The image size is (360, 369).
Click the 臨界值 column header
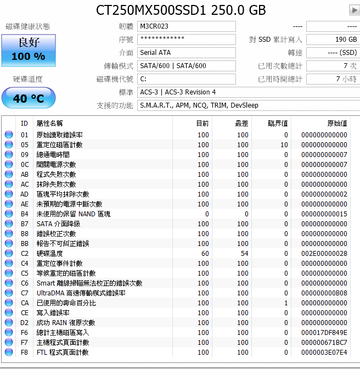pyautogui.click(x=271, y=124)
